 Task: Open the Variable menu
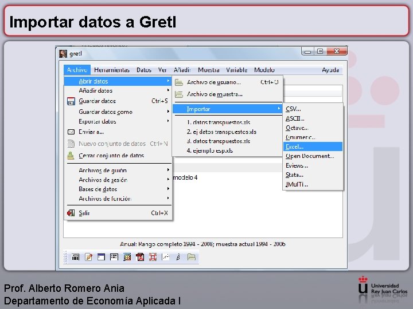click(236, 70)
